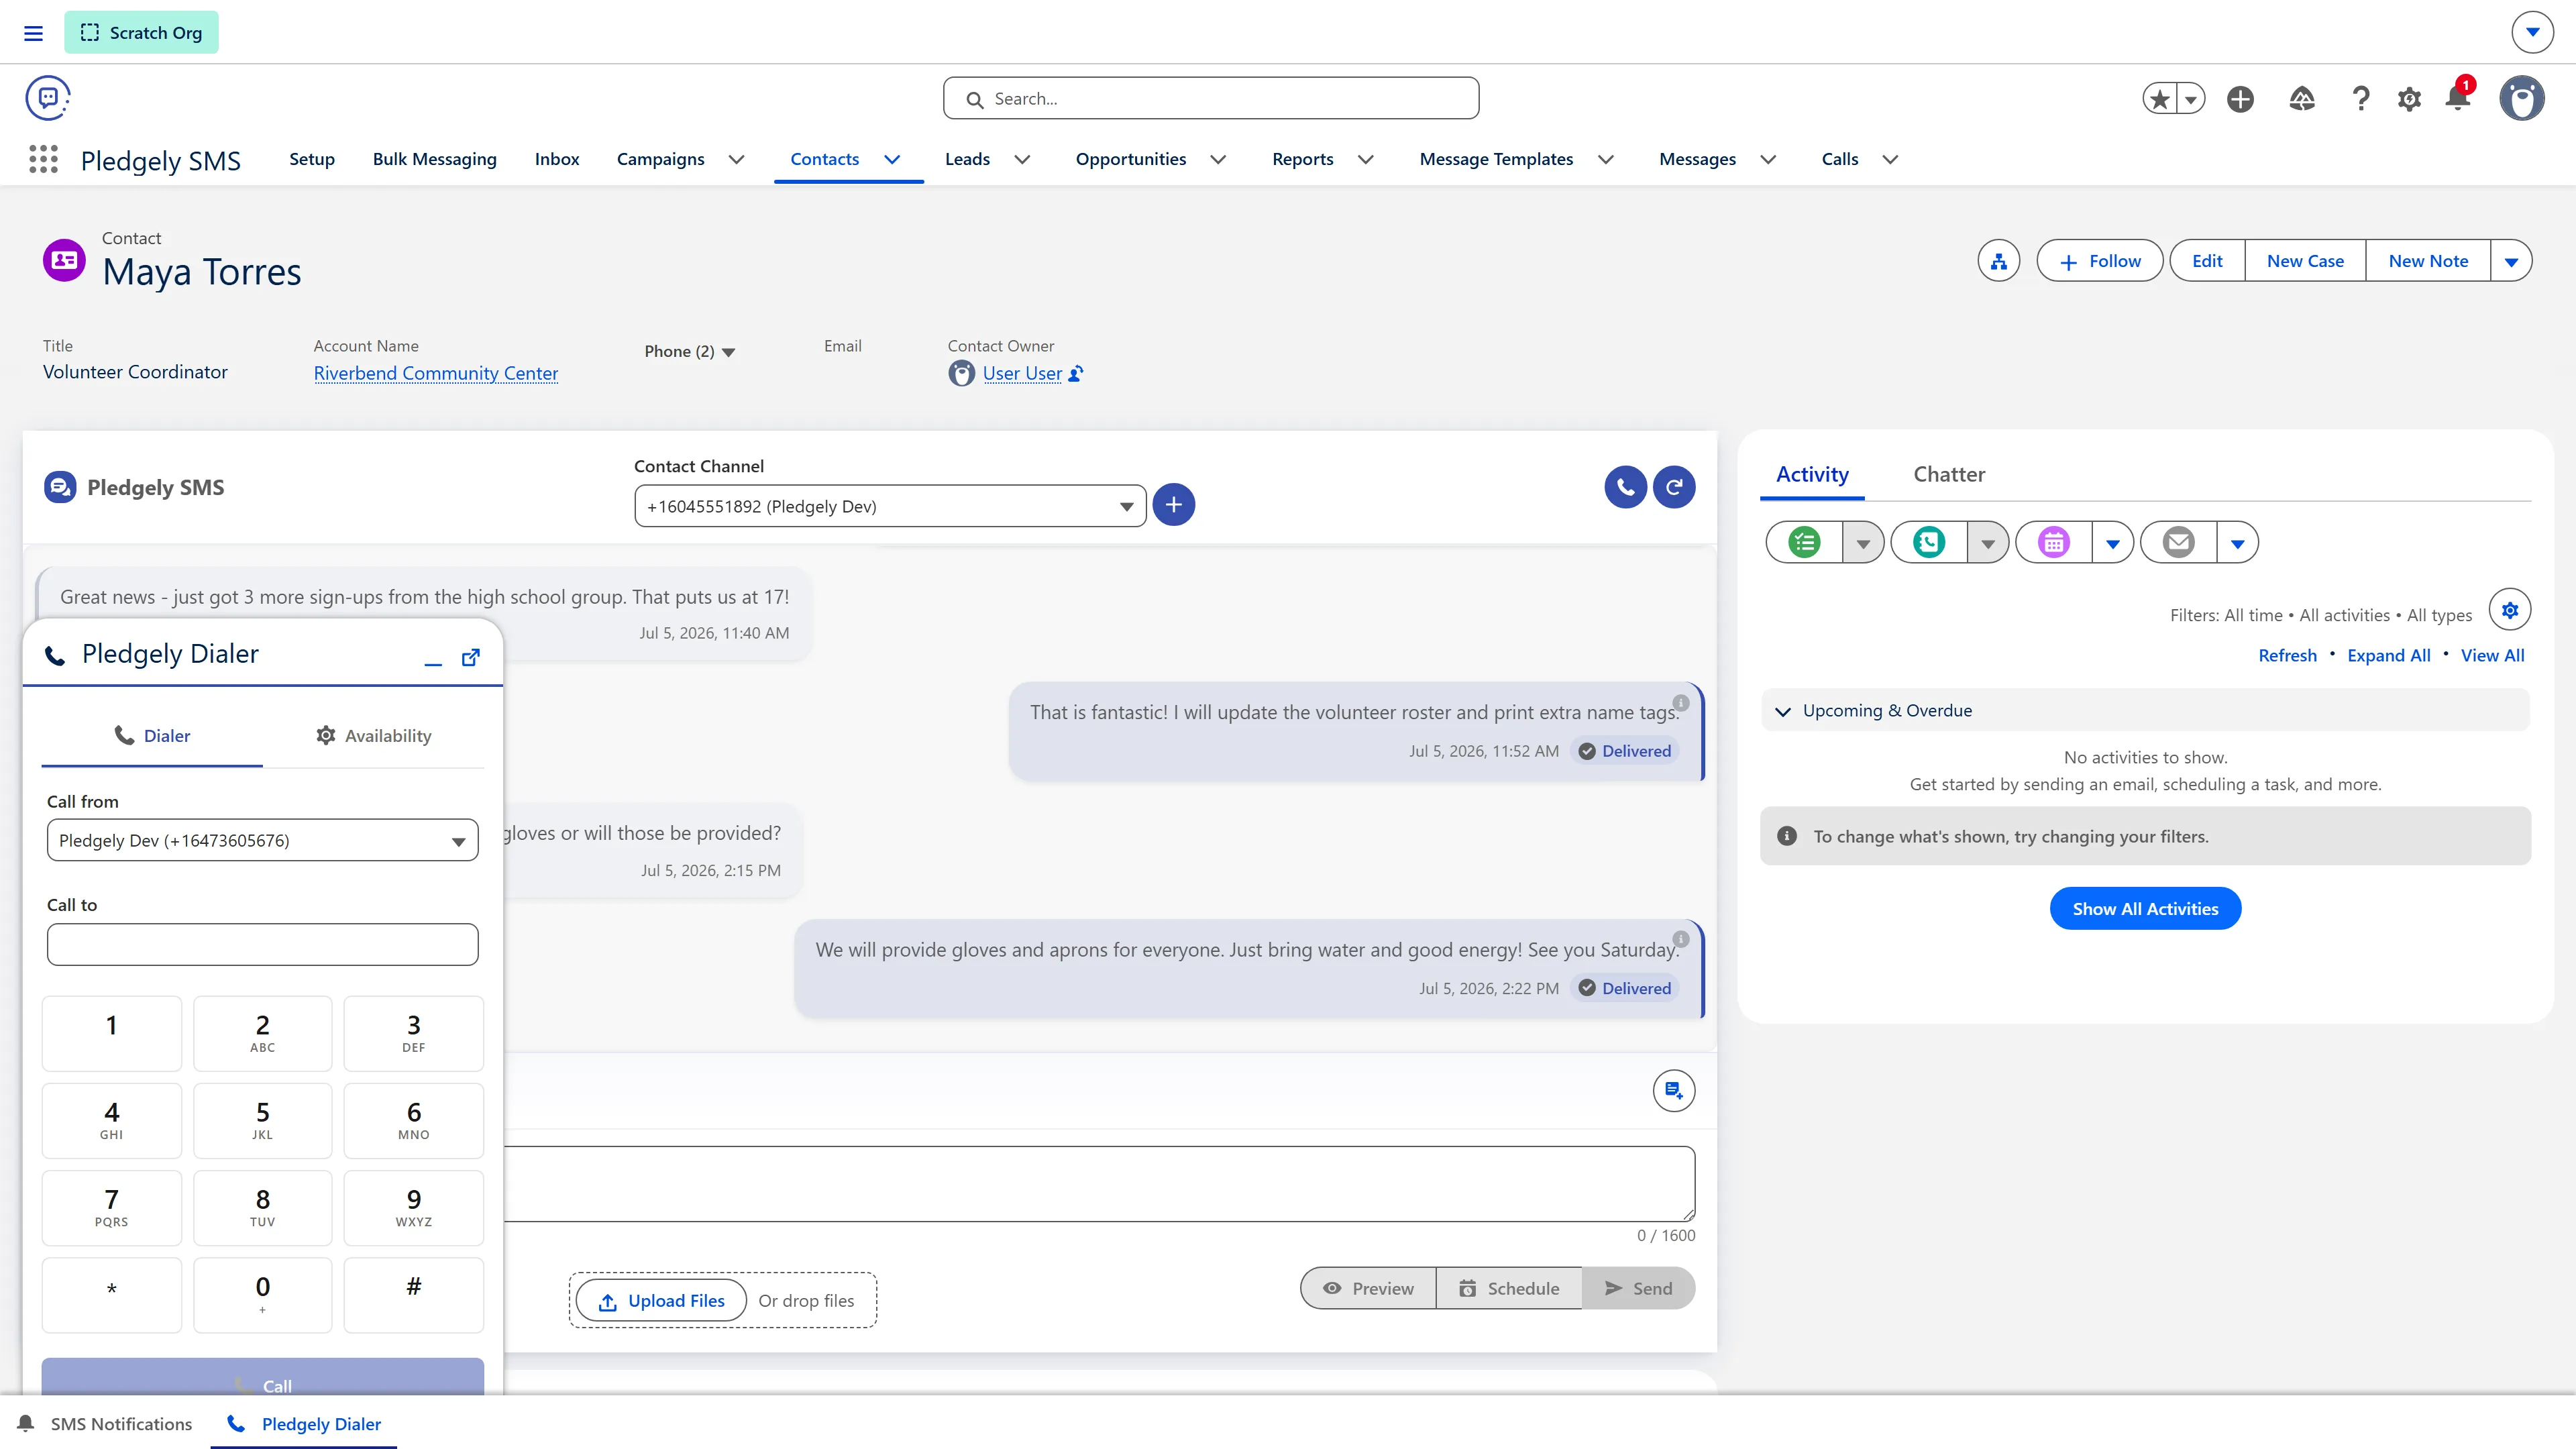Click Show All Activities button
This screenshot has width=2576, height=1449.
(x=2145, y=909)
